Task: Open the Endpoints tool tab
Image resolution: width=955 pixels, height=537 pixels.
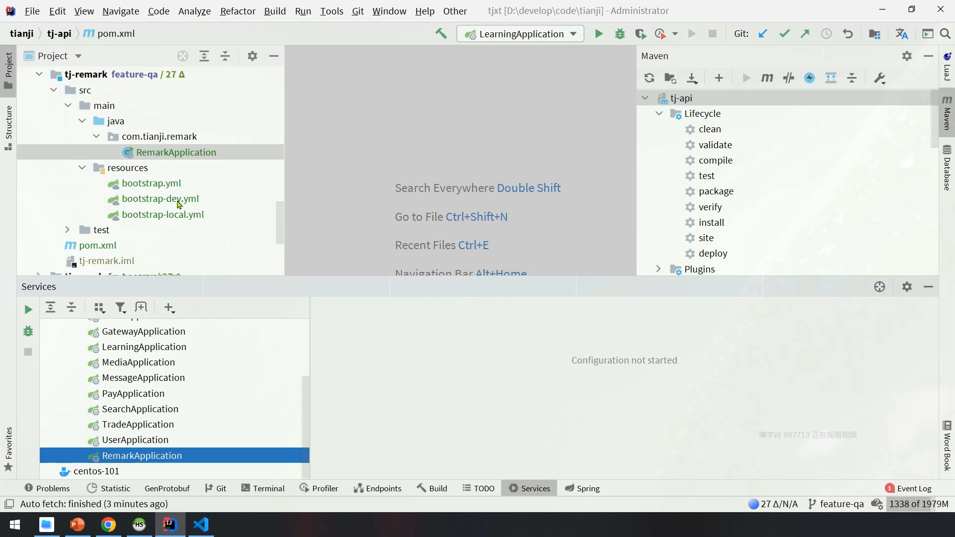Action: point(378,488)
